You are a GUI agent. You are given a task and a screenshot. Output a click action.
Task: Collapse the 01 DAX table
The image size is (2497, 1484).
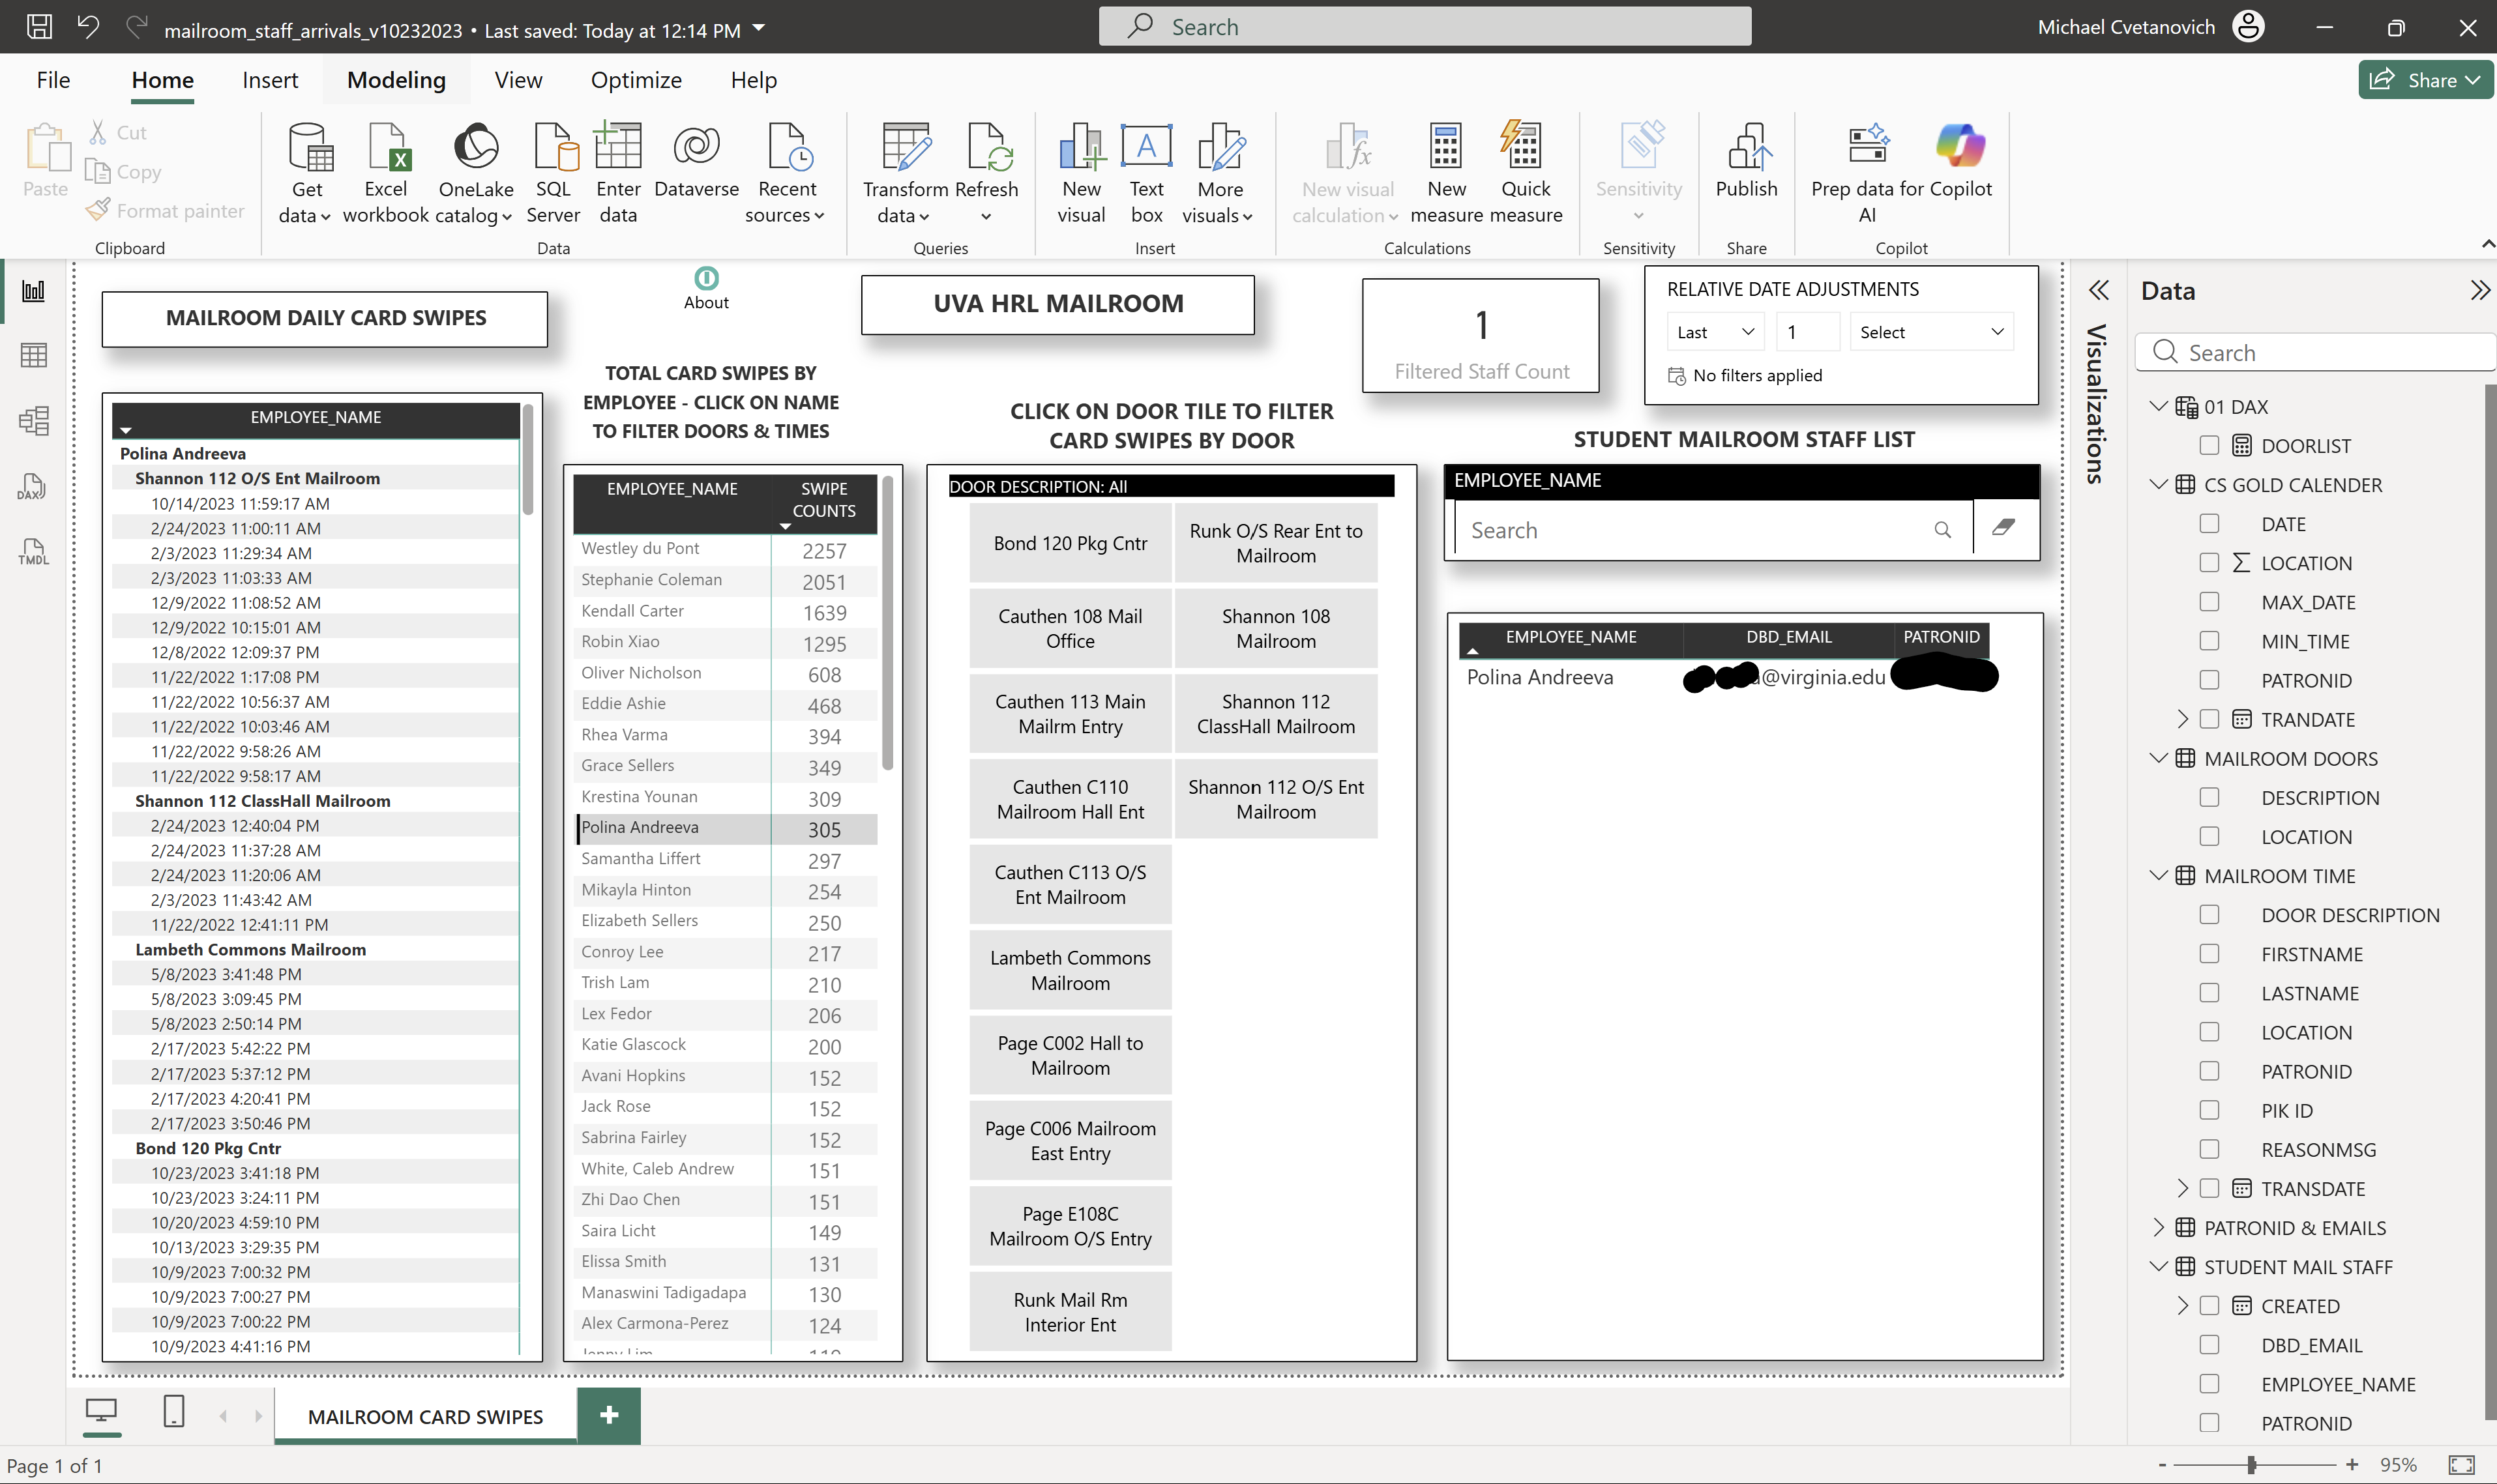click(2159, 406)
